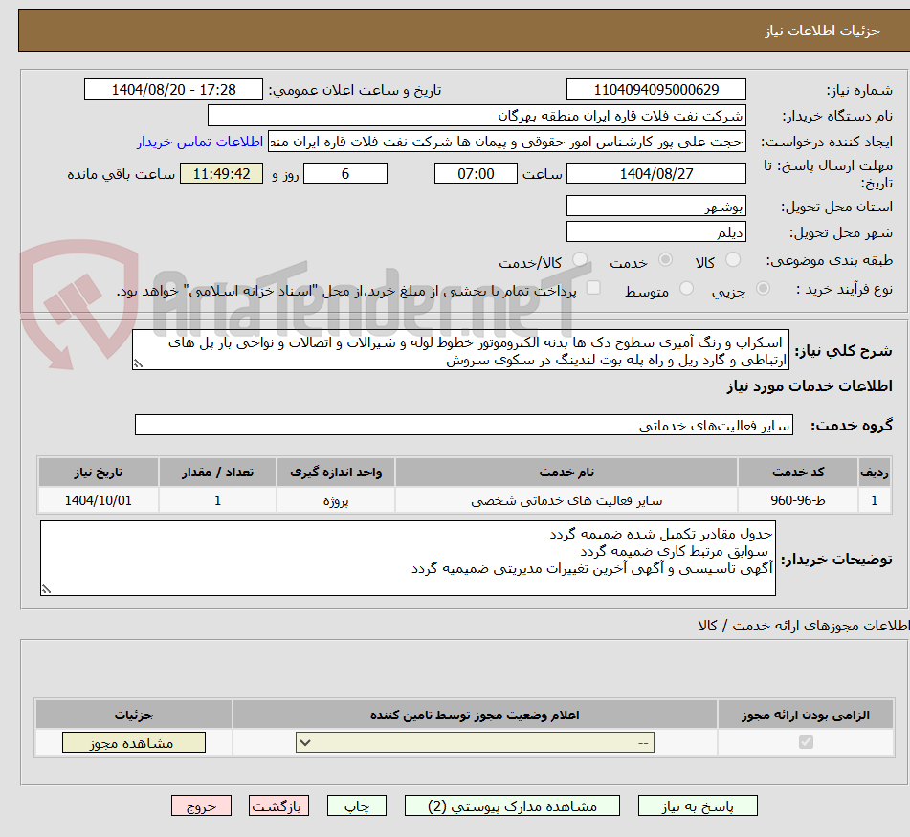Click the مشاهده مجوز button
This screenshot has width=910, height=837.
[x=133, y=741]
